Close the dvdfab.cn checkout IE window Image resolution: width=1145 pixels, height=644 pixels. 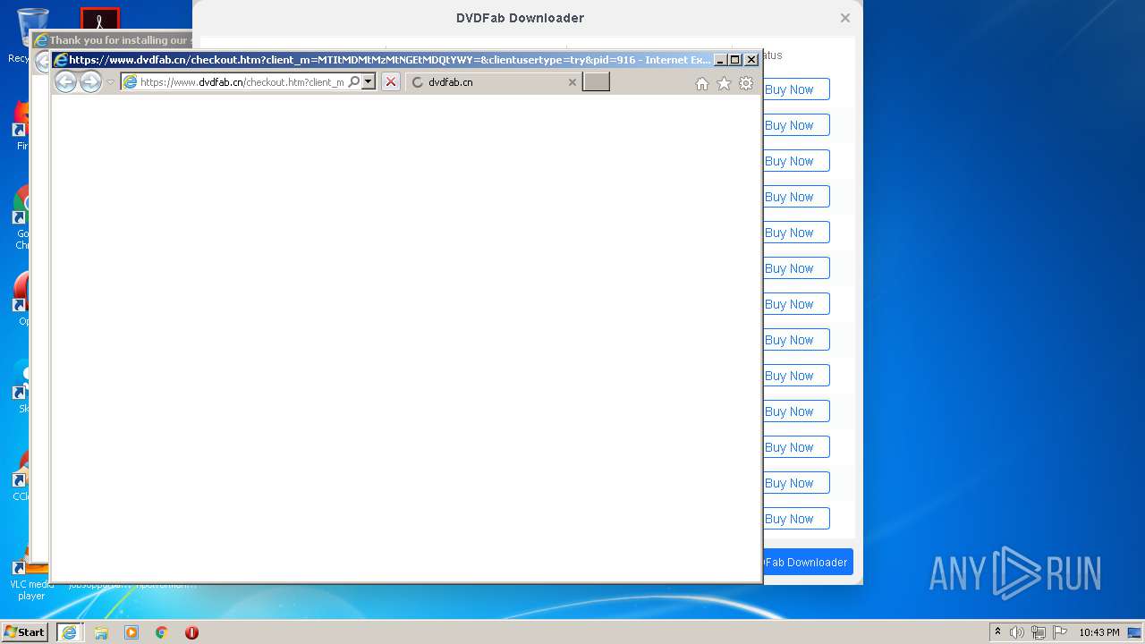tap(751, 60)
